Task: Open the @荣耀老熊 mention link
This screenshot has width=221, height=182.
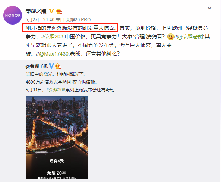Action: (x=190, y=37)
